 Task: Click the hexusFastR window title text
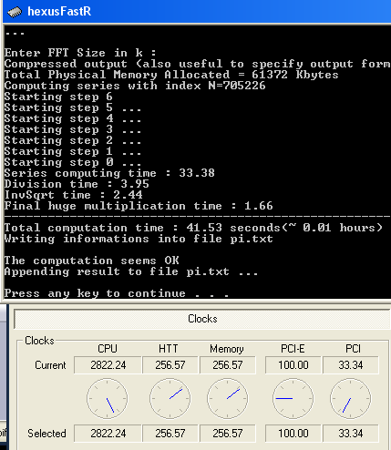(59, 12)
